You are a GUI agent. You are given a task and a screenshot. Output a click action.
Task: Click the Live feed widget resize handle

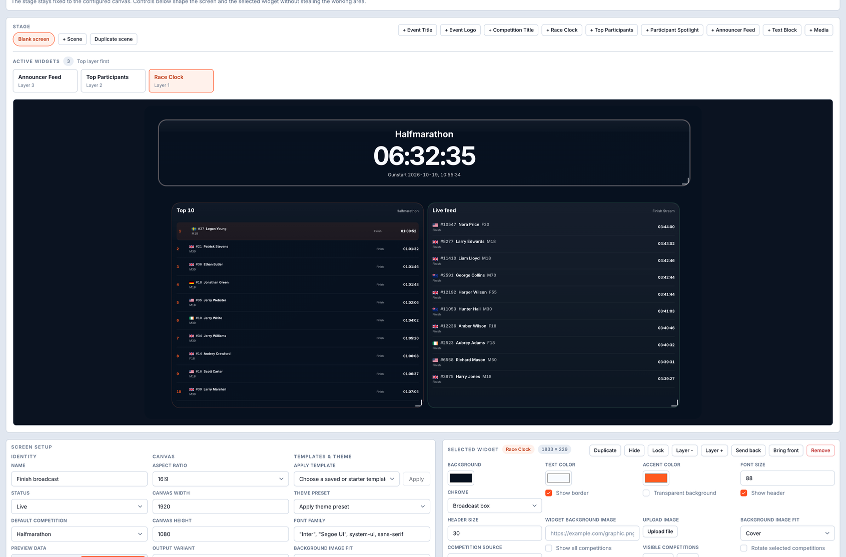[675, 403]
